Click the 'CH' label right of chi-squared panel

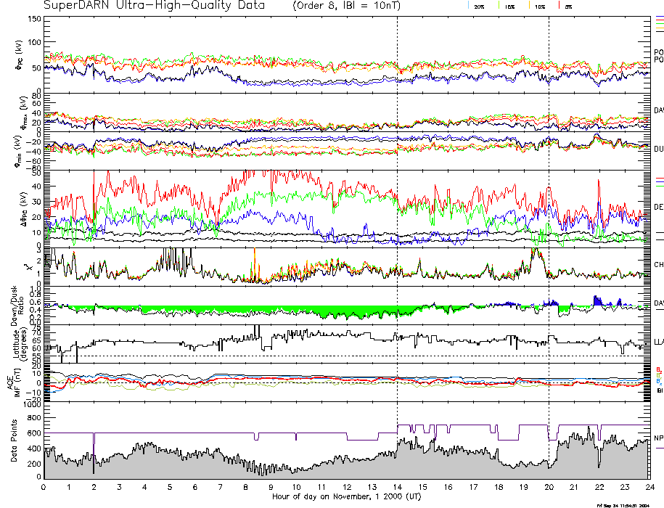(659, 266)
